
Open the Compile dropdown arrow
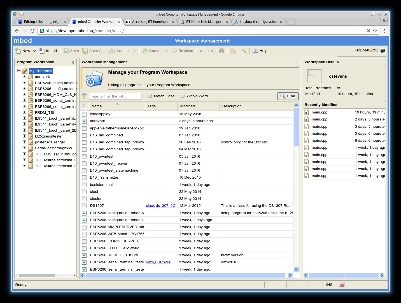point(135,51)
